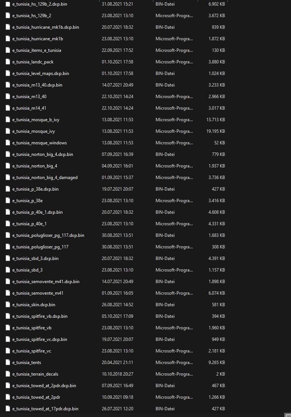This screenshot has width=291, height=417.
Task: Select file icon for e_tunisia_tents
Action: click(x=8, y=363)
